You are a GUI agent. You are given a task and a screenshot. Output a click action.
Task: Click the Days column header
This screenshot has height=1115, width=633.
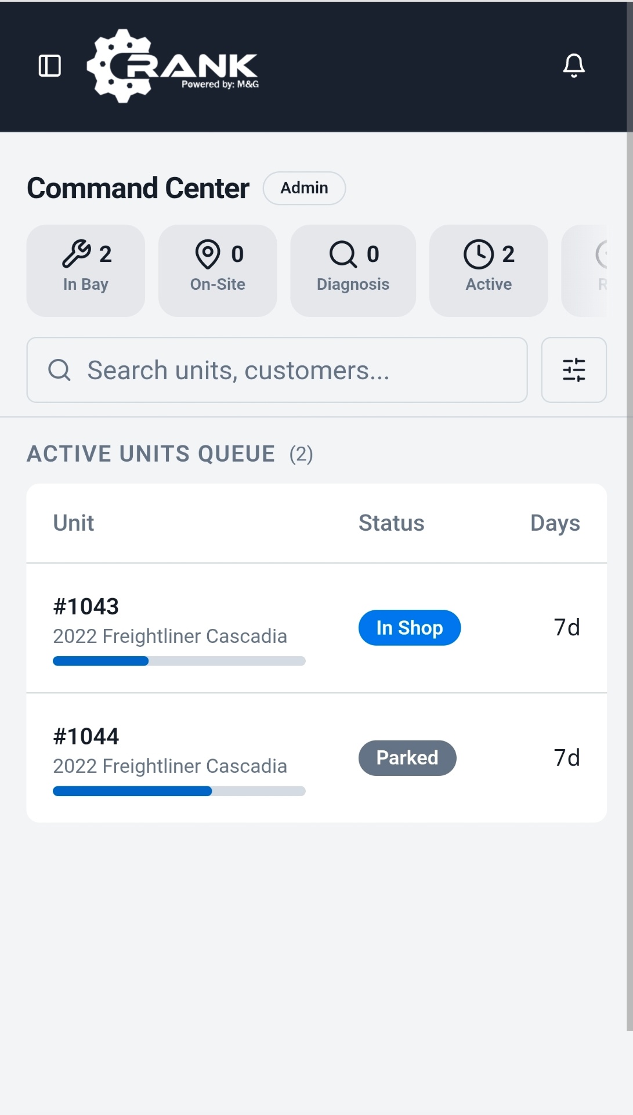555,523
